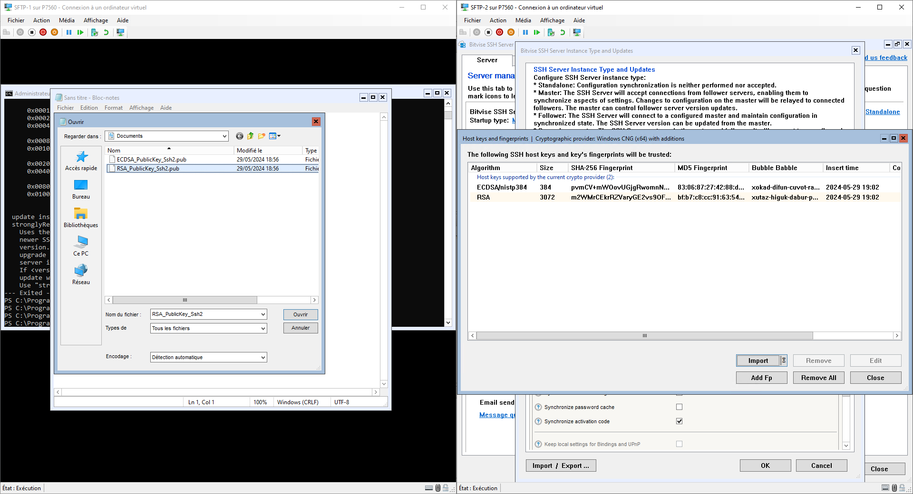Select ECDSA_PublicKey_Ssh2.pub file
Image resolution: width=913 pixels, height=494 pixels.
(151, 160)
